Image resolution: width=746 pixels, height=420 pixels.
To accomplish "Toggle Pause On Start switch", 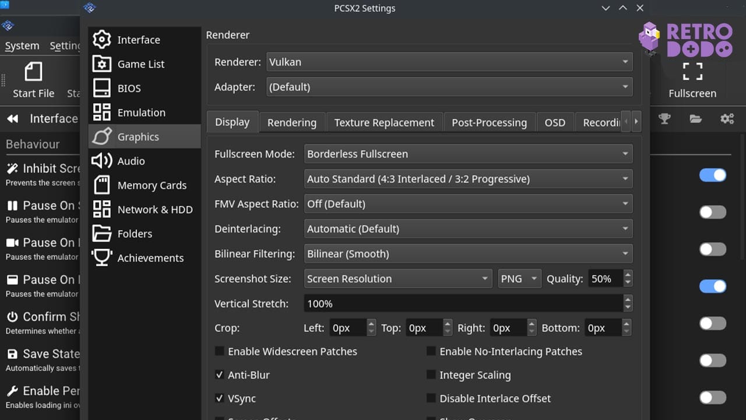I will 713,212.
